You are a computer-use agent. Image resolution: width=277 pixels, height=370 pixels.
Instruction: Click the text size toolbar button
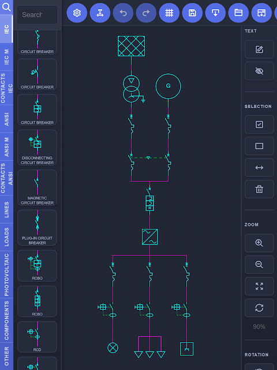100,13
